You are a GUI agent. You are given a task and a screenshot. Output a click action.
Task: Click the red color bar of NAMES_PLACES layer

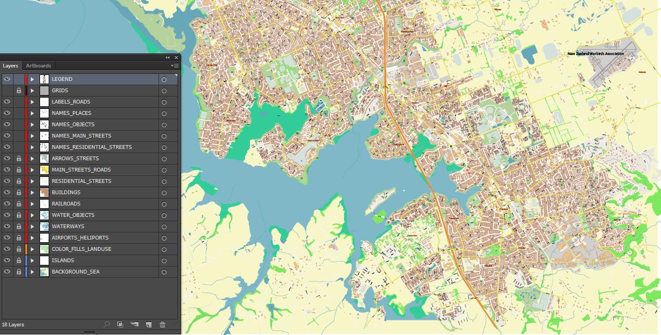point(26,113)
